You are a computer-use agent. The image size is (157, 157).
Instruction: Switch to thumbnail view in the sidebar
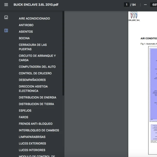6,18
